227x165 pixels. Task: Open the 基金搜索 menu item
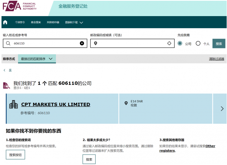tap(36, 22)
